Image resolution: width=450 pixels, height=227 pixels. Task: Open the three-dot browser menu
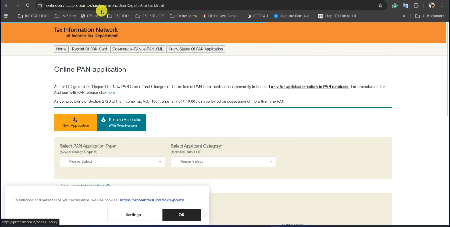tap(442, 5)
